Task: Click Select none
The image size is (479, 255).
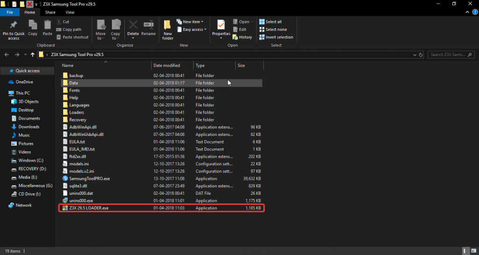Action: pyautogui.click(x=273, y=29)
